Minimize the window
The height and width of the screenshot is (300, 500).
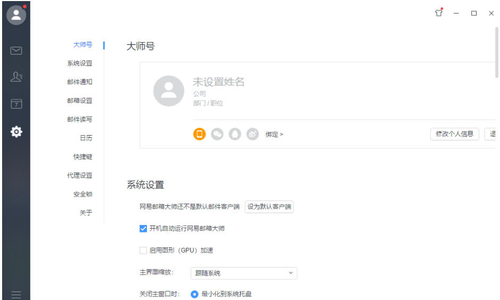(x=456, y=13)
